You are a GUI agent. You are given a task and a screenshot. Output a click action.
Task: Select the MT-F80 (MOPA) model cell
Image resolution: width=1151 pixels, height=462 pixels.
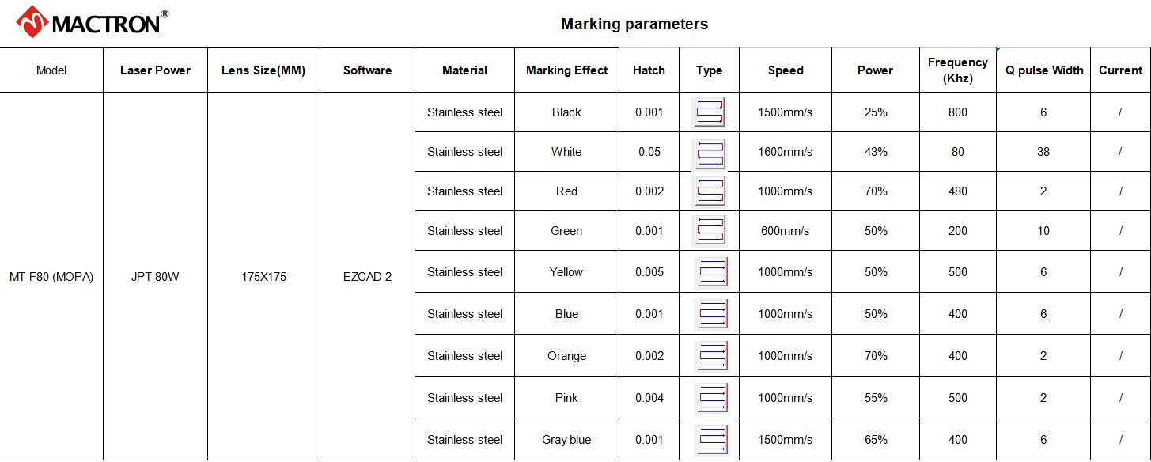click(51, 277)
